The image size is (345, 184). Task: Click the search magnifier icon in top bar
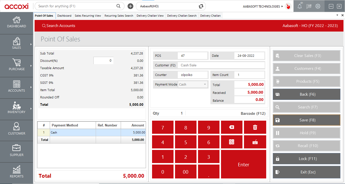coord(118,6)
